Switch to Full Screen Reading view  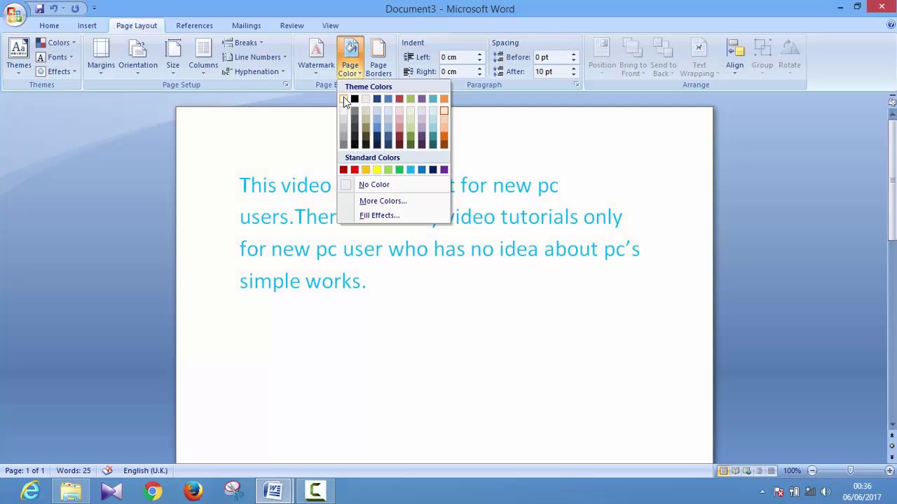(735, 471)
